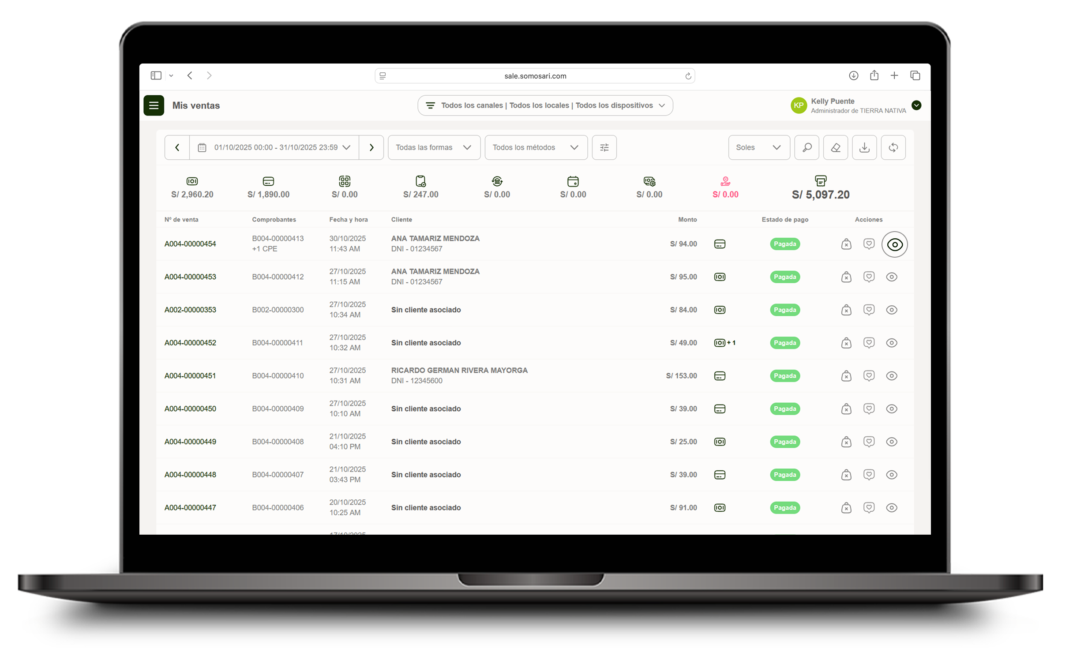Click the card total icon above S/ 1,890.00

268,181
